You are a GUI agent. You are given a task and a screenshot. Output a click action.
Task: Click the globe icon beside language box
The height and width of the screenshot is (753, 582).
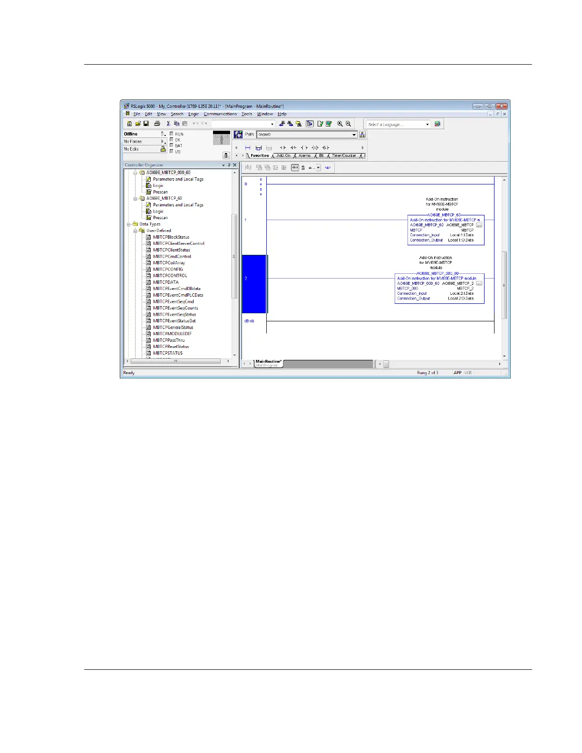437,124
